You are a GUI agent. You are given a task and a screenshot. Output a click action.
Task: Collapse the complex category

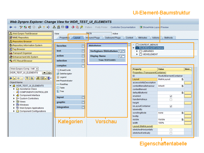83,66
